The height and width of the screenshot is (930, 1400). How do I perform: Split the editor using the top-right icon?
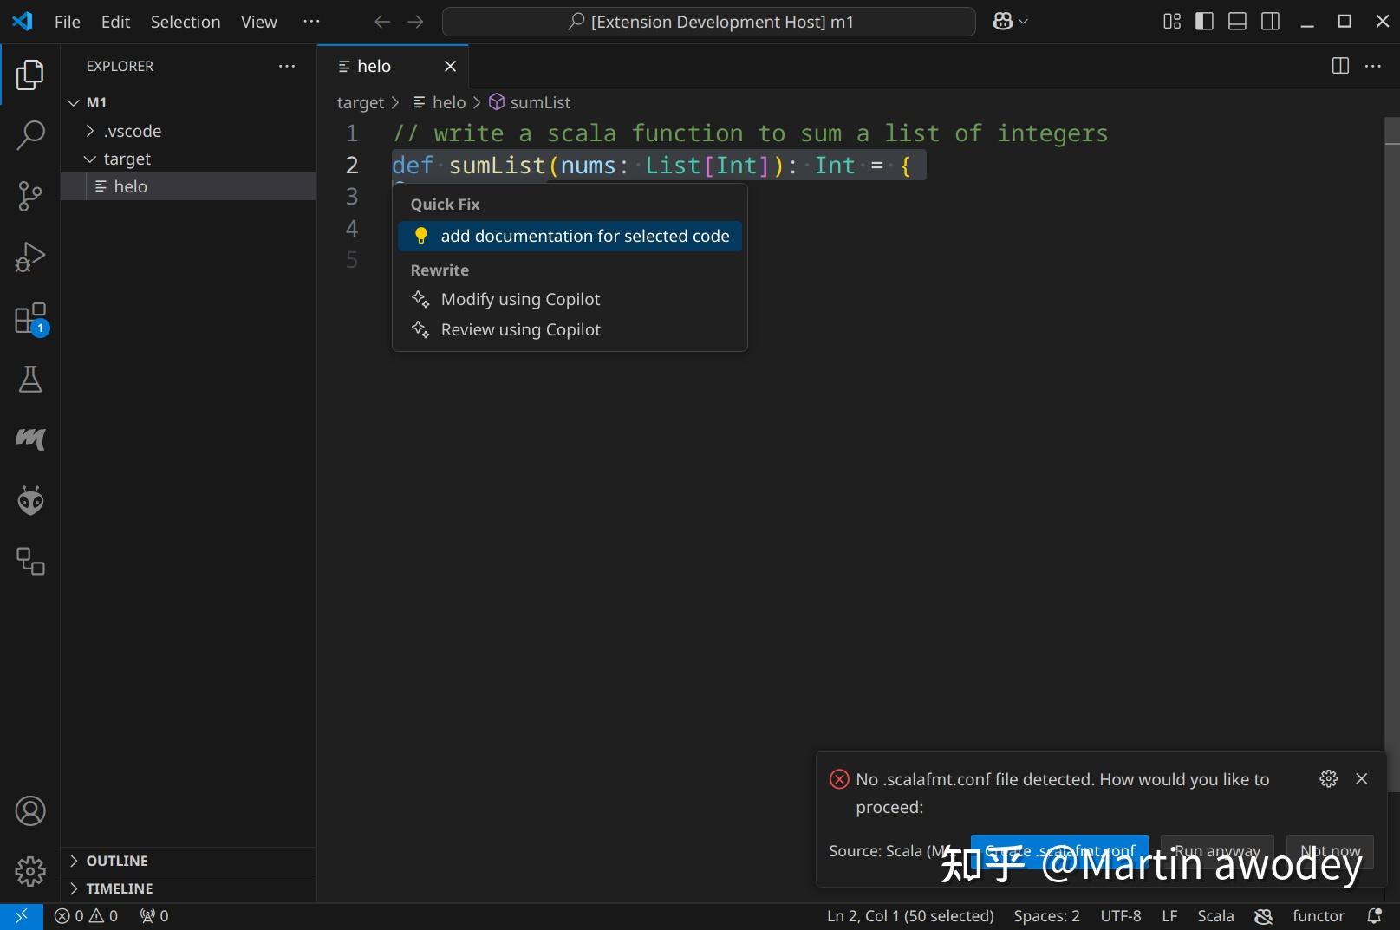pyautogui.click(x=1340, y=66)
